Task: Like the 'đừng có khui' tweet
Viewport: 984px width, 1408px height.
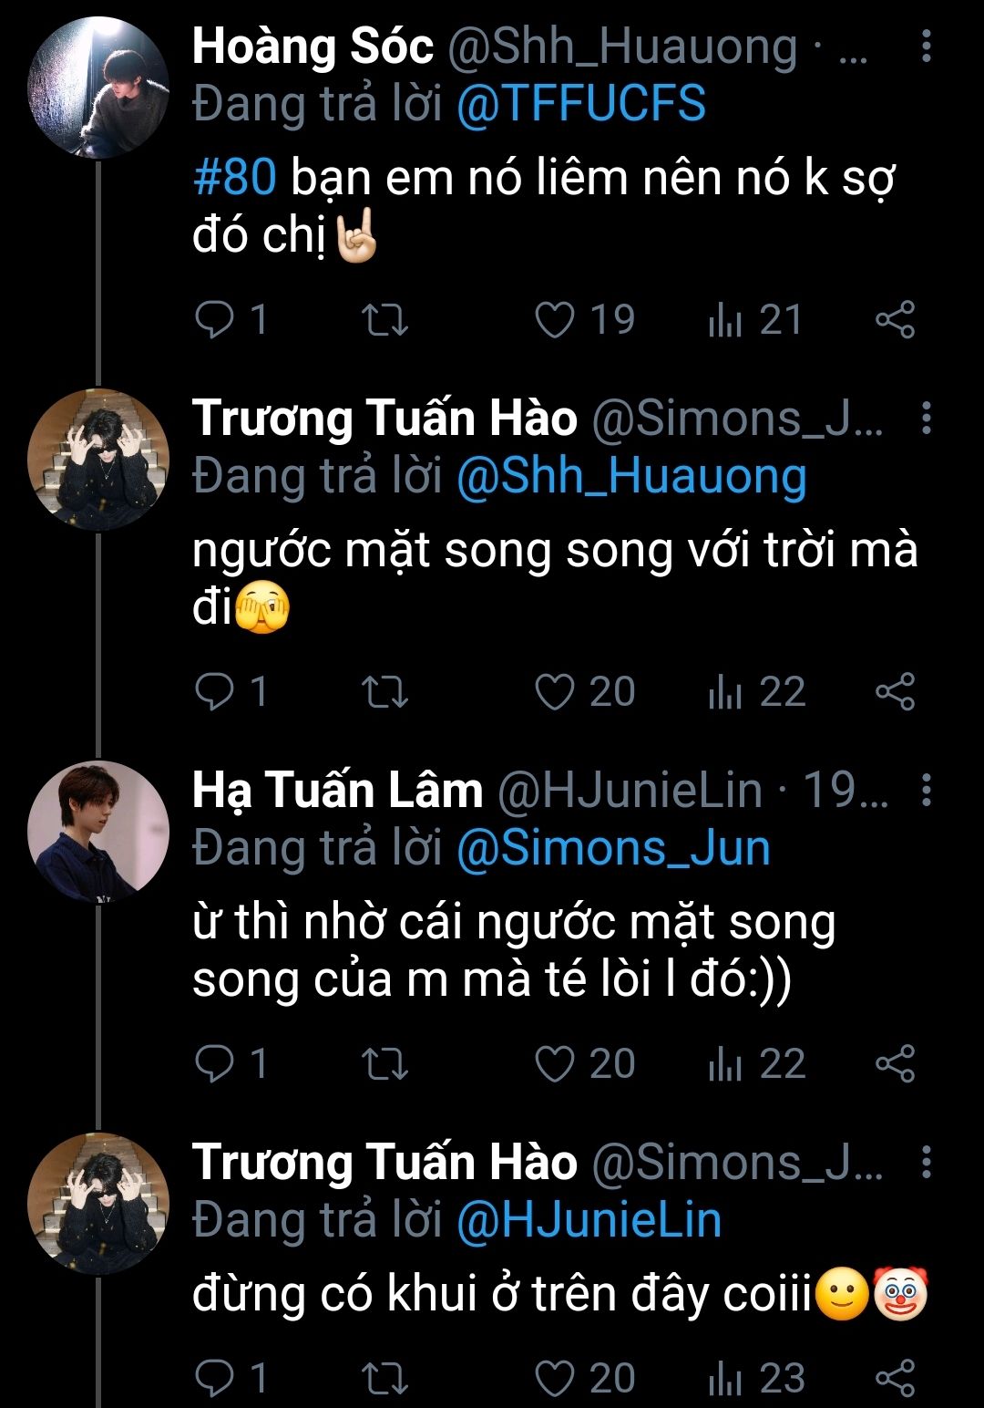Action: click(554, 1378)
